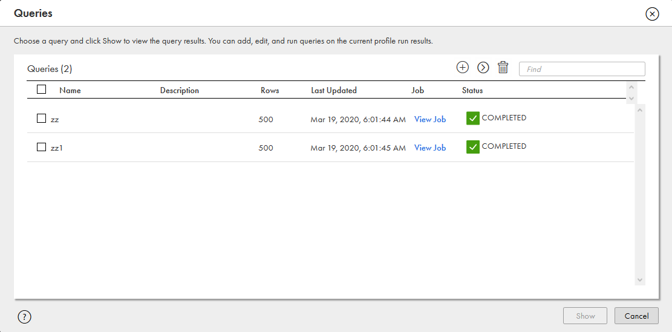Close the Queries dialog with X icon
672x332 pixels.
[x=652, y=14]
